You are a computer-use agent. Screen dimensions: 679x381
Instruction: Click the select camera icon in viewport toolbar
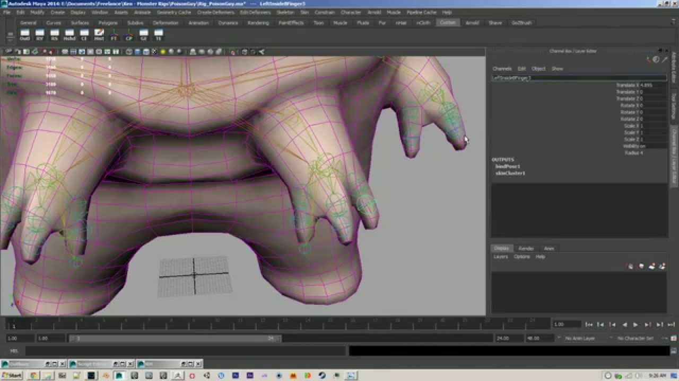tap(9, 52)
